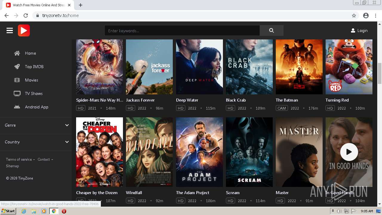This screenshot has height=215, width=382.
Task: Open Chrome three-dot menu
Action: [375, 16]
